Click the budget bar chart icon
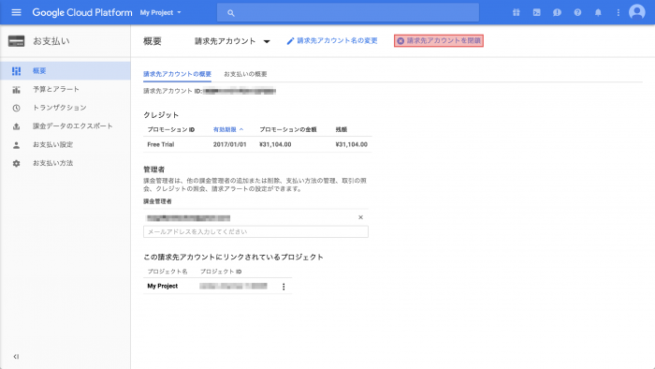 pos(16,89)
